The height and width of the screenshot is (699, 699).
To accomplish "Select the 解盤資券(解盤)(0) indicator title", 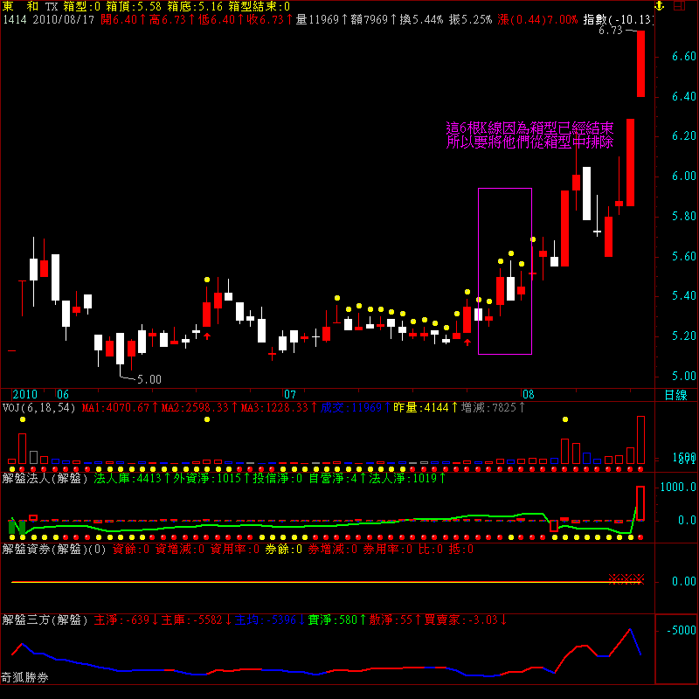I will pos(54,550).
